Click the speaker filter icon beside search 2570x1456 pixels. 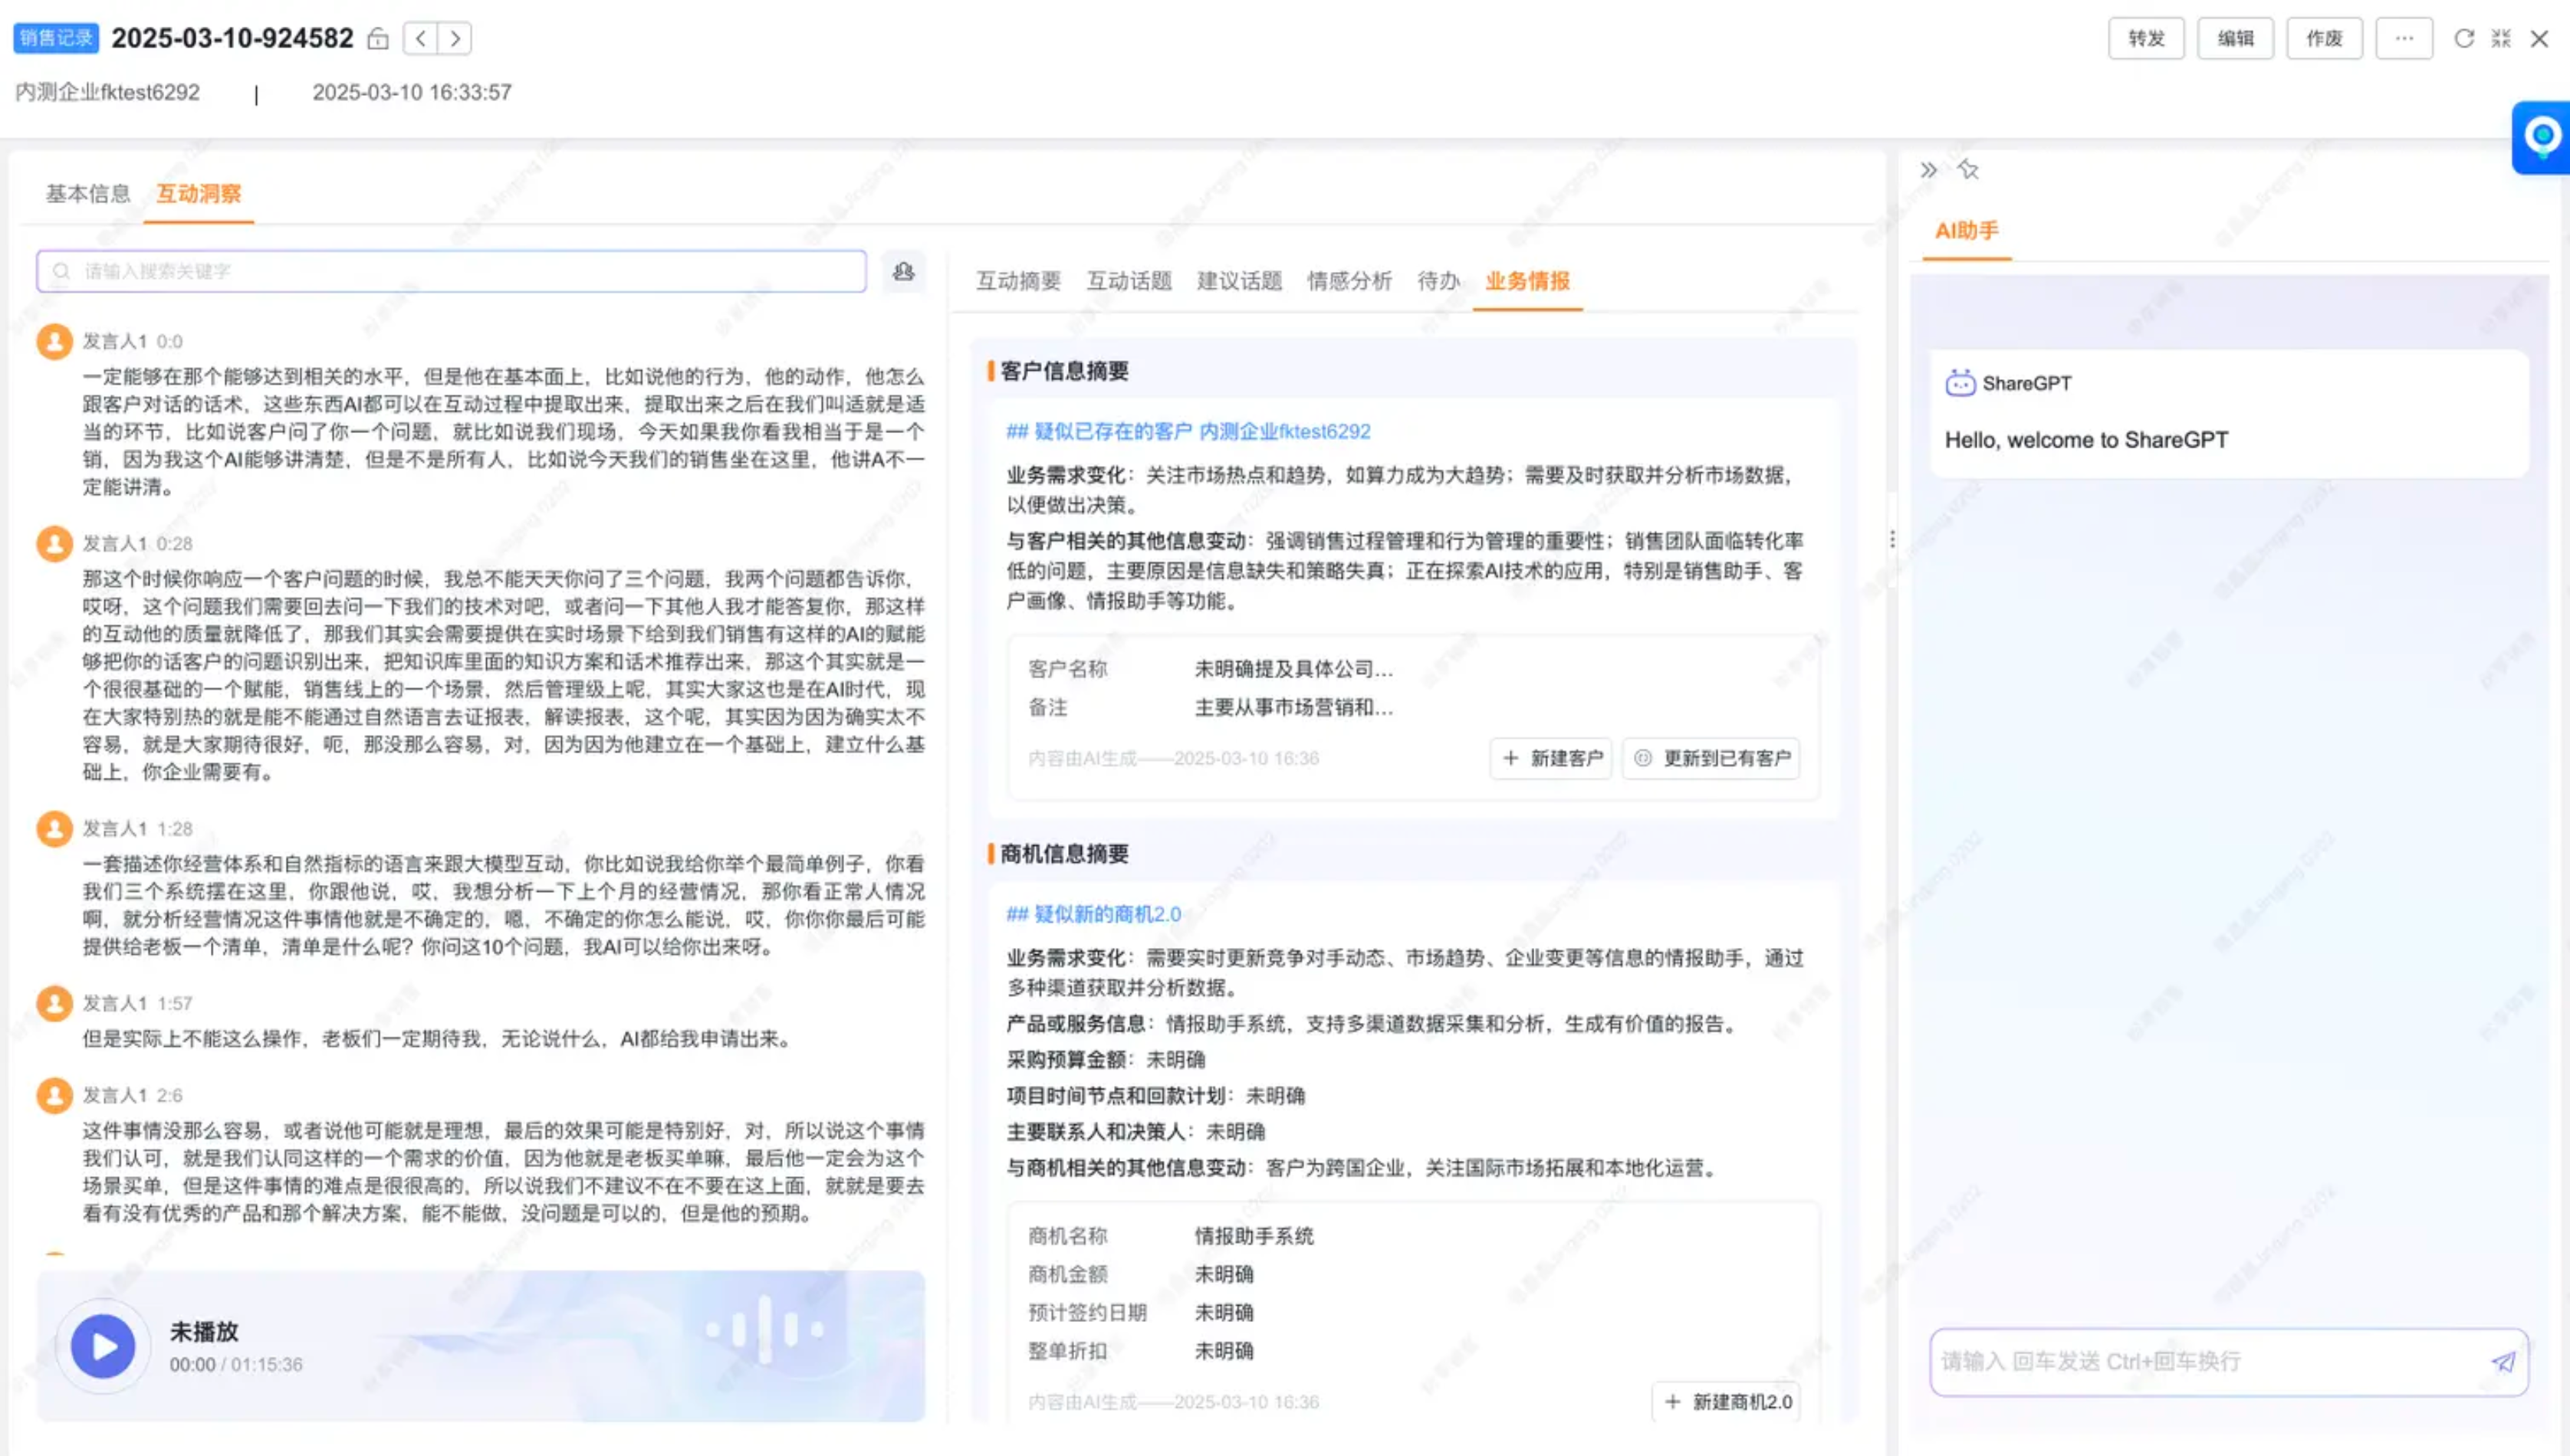click(903, 271)
